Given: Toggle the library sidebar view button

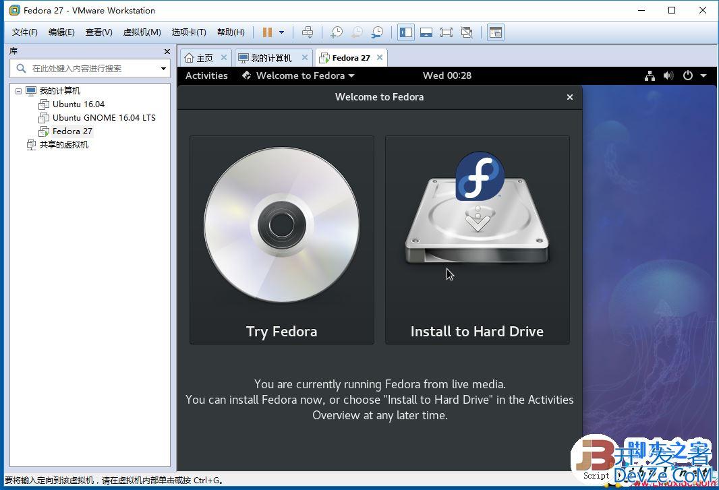Looking at the screenshot, I should (x=406, y=32).
